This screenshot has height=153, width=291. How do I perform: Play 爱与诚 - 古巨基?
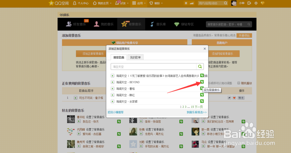pyautogui.click(x=79, y=133)
